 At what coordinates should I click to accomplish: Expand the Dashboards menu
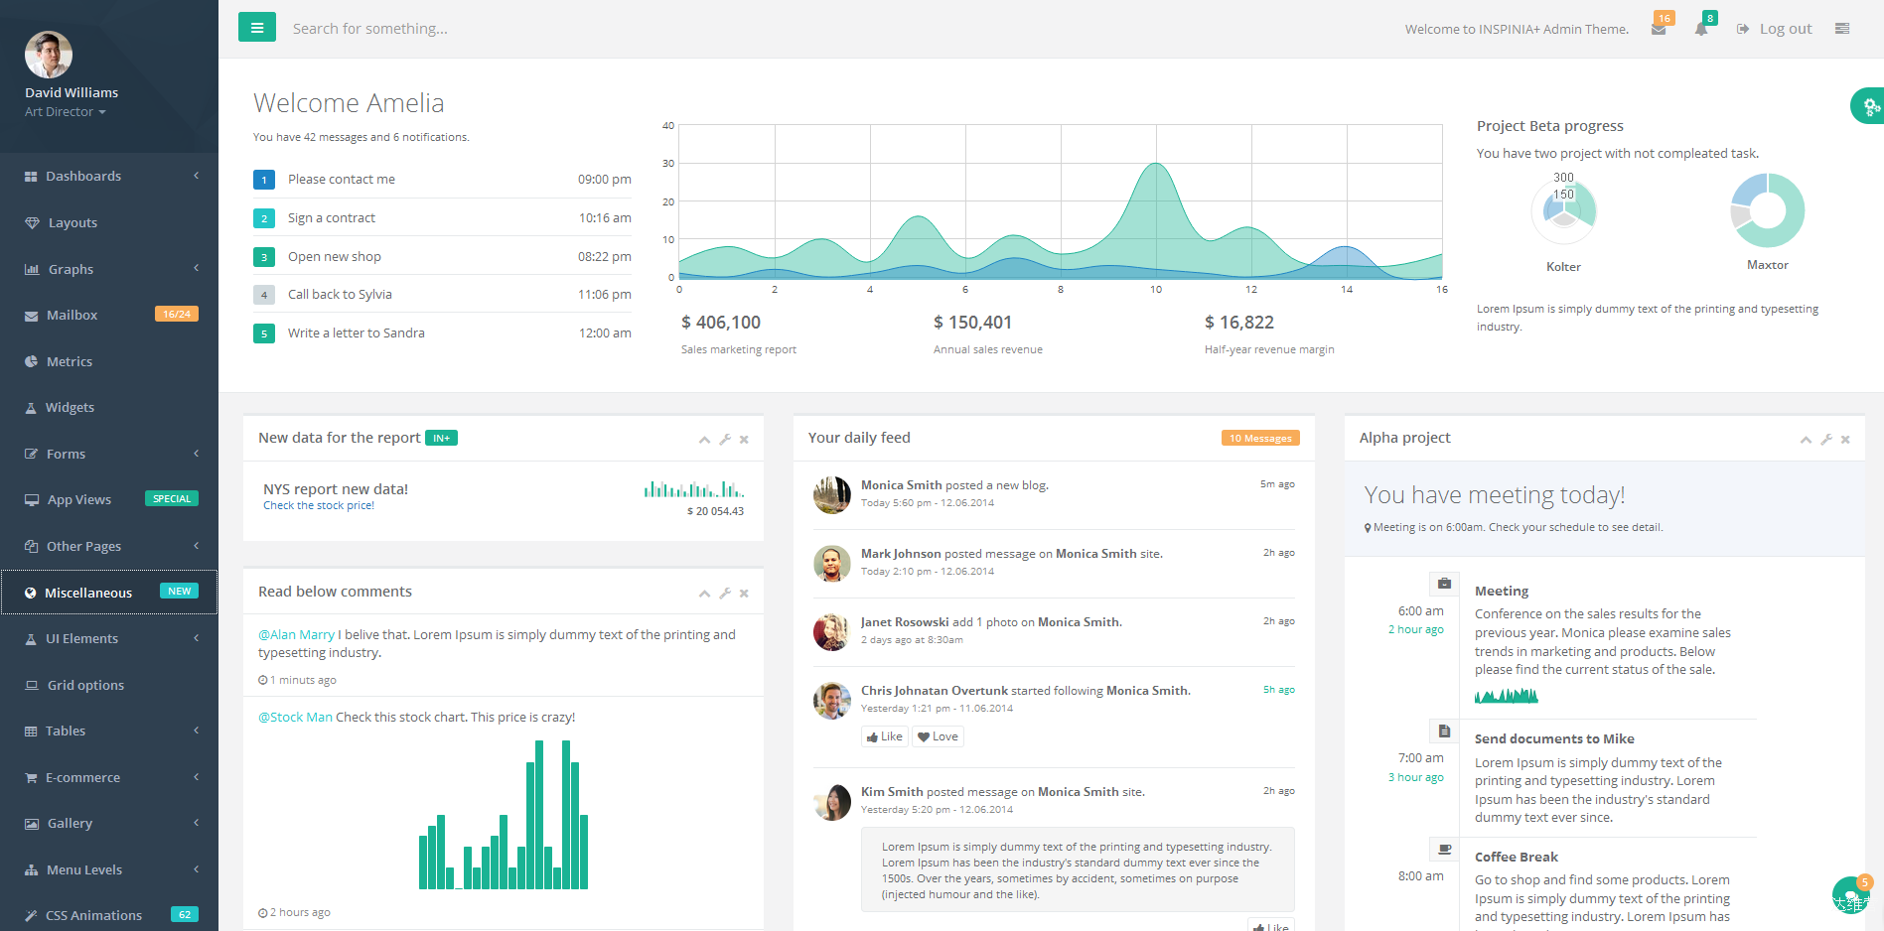pyautogui.click(x=109, y=176)
